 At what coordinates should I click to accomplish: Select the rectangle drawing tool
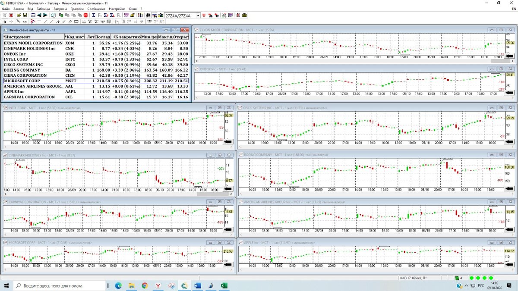coord(76,21)
